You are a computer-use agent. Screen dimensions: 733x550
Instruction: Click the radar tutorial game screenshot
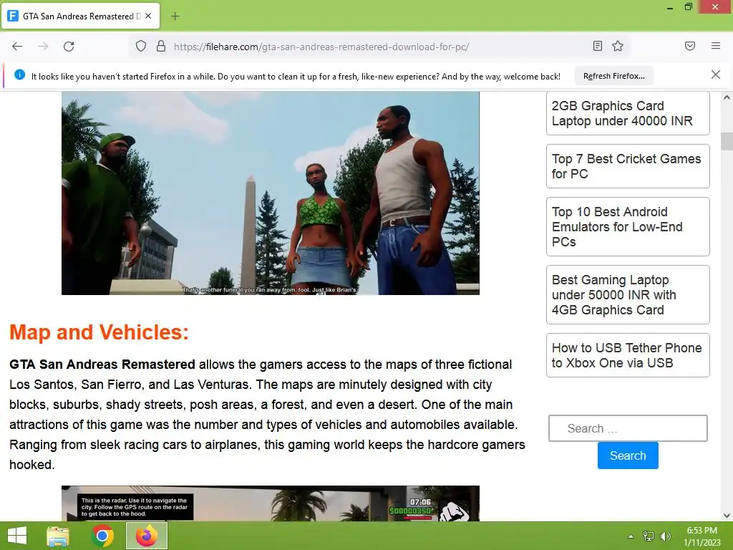270,503
